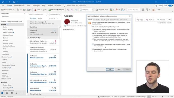The height and width of the screenshot is (98, 174).
Task: Open the second icon in bottom navigation bar
Action: [x=7, y=93]
